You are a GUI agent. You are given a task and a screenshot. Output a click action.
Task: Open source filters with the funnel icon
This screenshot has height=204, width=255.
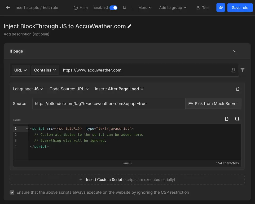pos(243,70)
